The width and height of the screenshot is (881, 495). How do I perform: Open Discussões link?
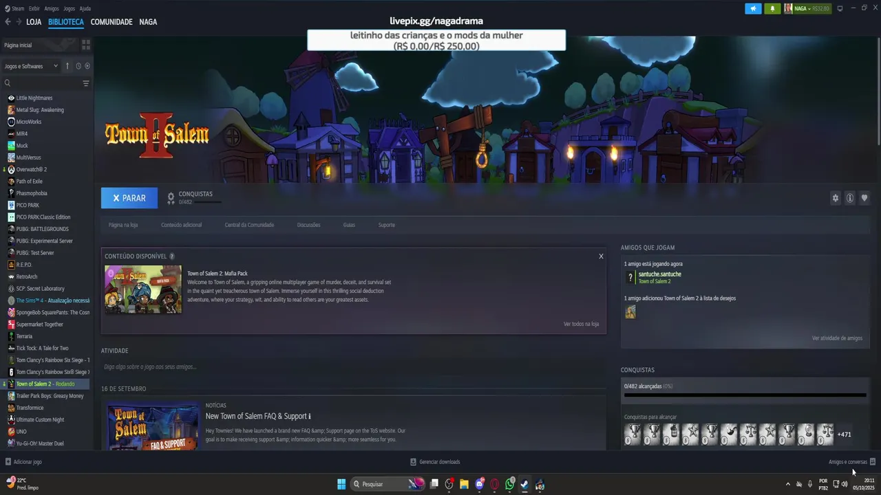pyautogui.click(x=309, y=225)
